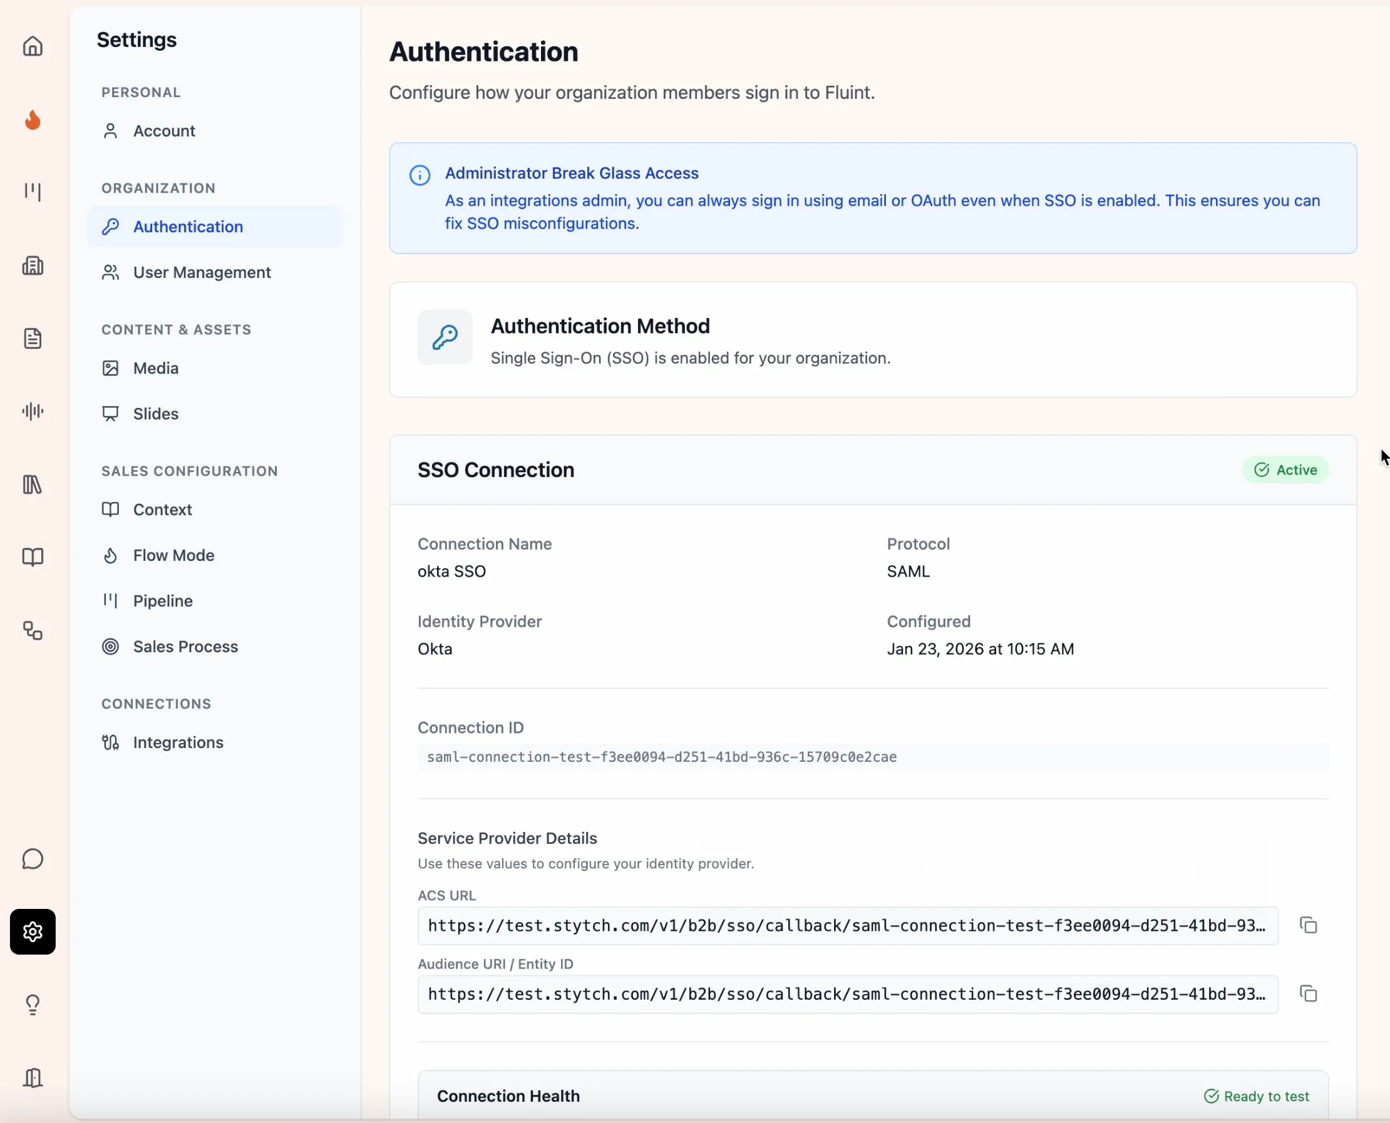Open the Account settings page
The width and height of the screenshot is (1390, 1123).
163,130
